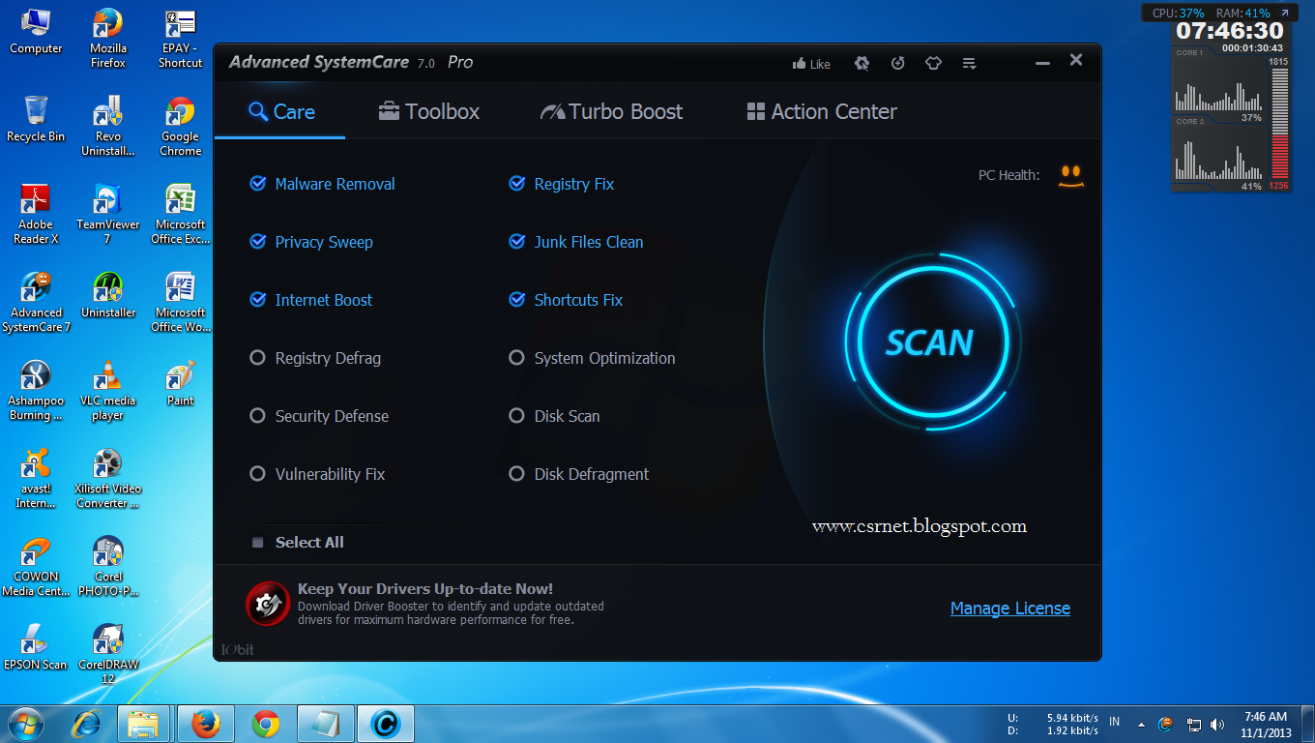This screenshot has height=743, width=1315.
Task: Open the network tray icon
Action: (1194, 724)
